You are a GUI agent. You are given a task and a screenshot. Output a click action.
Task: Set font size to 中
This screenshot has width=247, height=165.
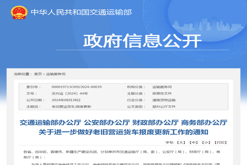194,142
